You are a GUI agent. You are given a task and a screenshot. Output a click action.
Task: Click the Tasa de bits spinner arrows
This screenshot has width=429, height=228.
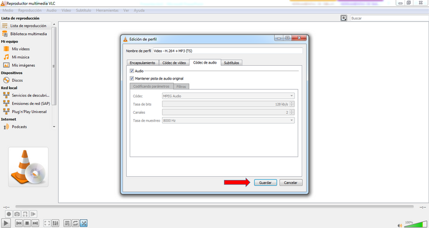coord(292,104)
